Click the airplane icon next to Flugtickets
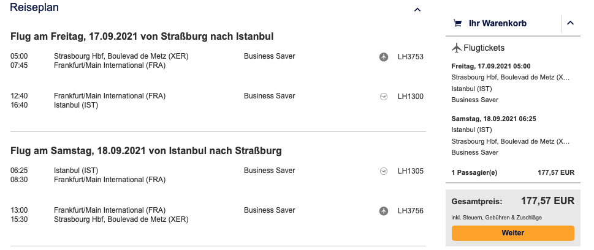 [x=456, y=48]
